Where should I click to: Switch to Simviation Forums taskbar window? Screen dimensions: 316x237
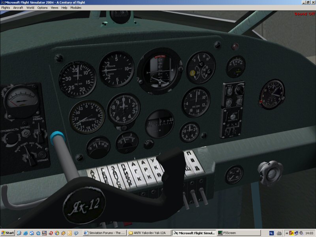click(104, 233)
